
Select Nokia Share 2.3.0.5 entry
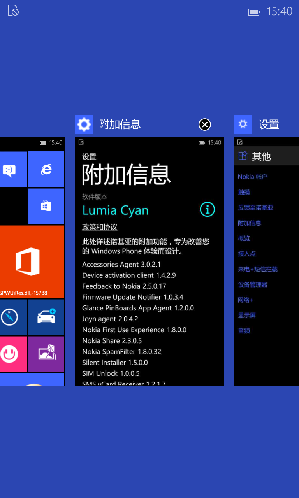tap(112, 341)
